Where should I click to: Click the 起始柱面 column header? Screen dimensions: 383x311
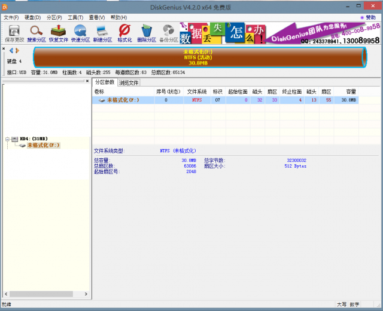(238, 92)
